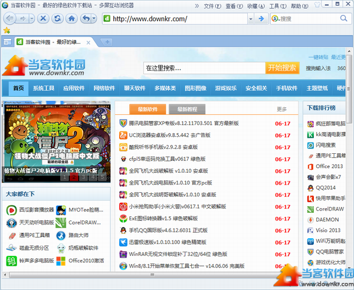
Task: Open 安全相关 category
Action: (256, 88)
